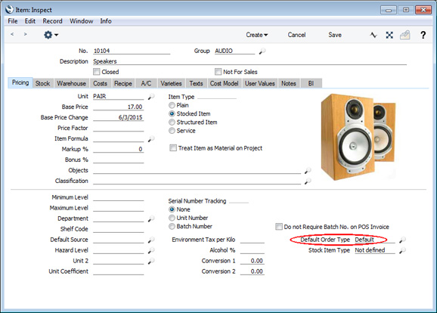
Task: Click the Save button
Action: (335, 35)
